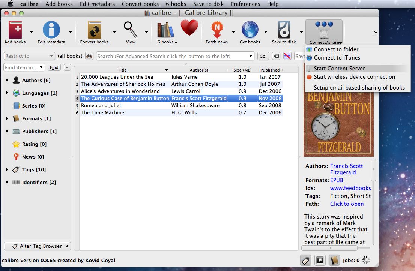The width and height of the screenshot is (415, 271).
Task: Open the Alter Tag Browser dropdown
Action: coord(37,246)
